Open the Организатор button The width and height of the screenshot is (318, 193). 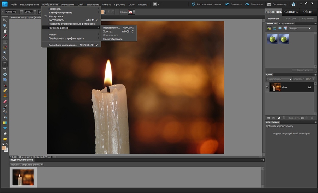277,4
